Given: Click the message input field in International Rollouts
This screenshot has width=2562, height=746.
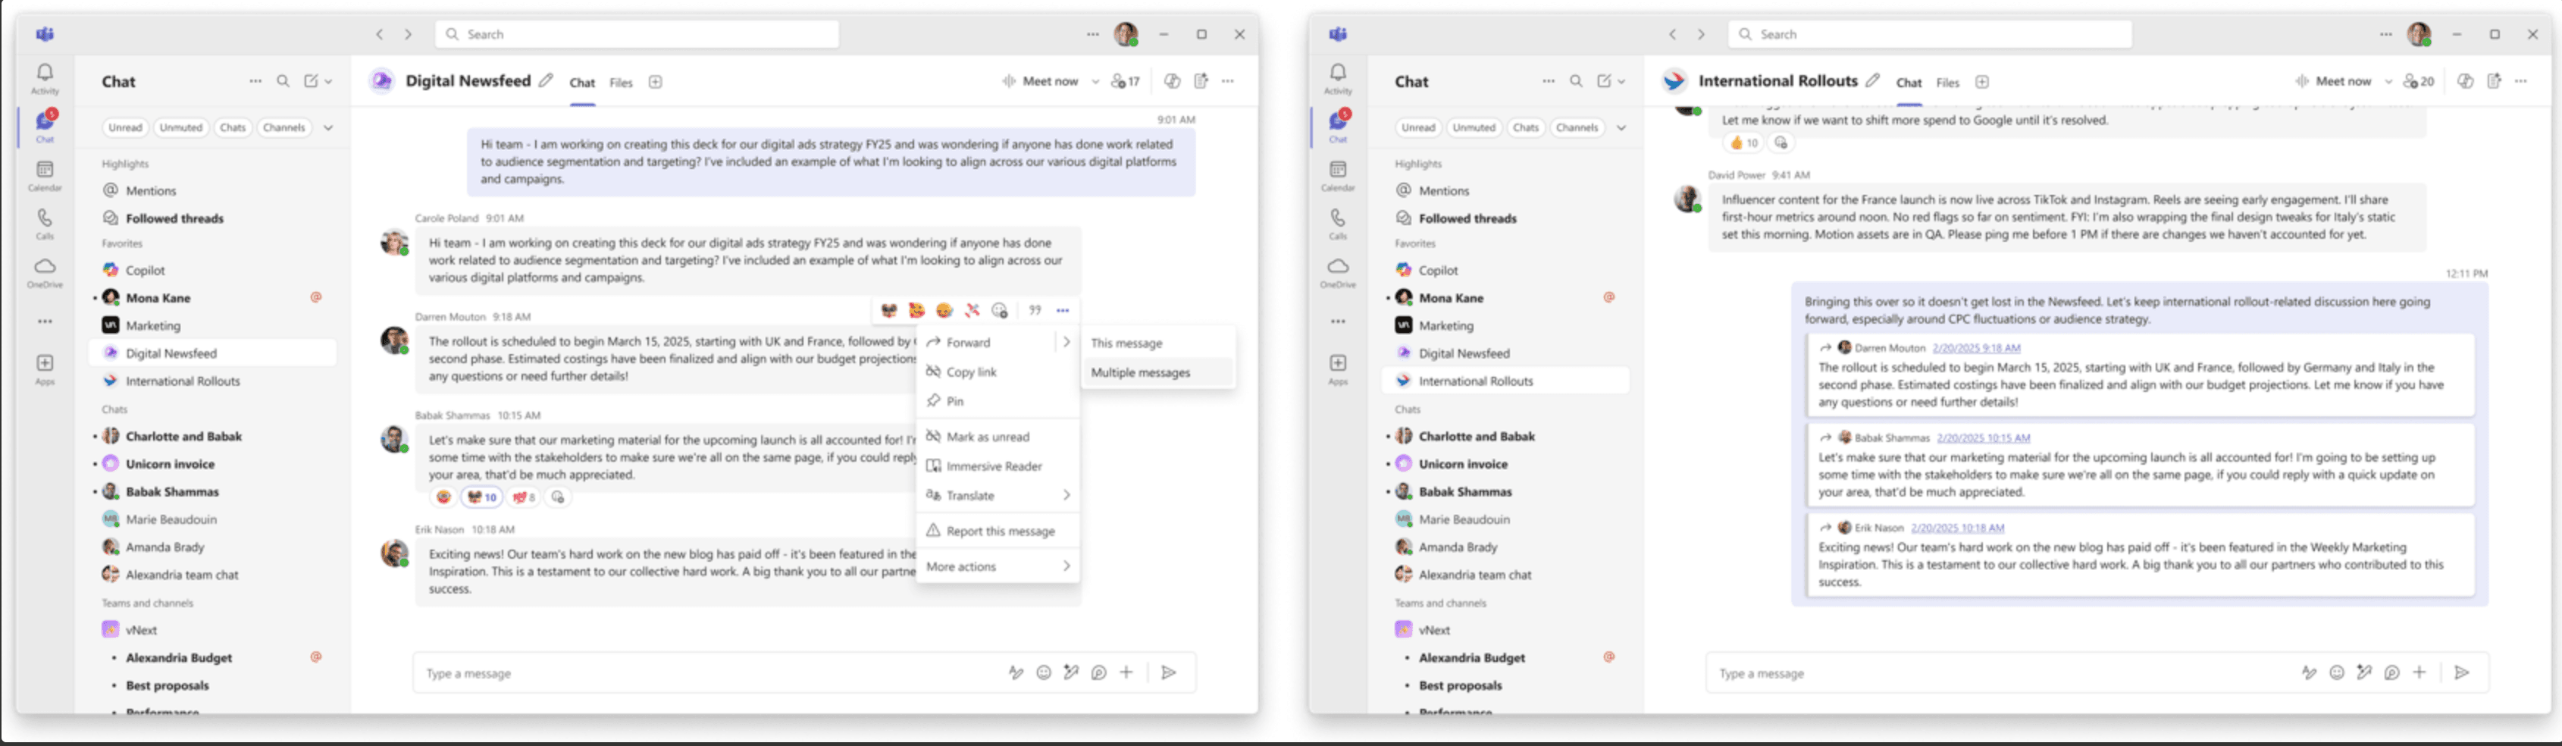Looking at the screenshot, I should (1989, 673).
